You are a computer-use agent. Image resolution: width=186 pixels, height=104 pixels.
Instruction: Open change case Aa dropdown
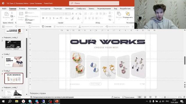tap(67, 18)
